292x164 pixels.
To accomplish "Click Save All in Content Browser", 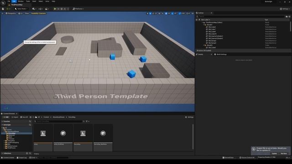I will pos(24,117).
